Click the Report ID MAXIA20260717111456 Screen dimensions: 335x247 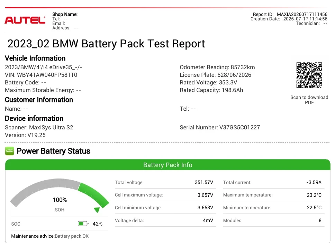[290, 14]
